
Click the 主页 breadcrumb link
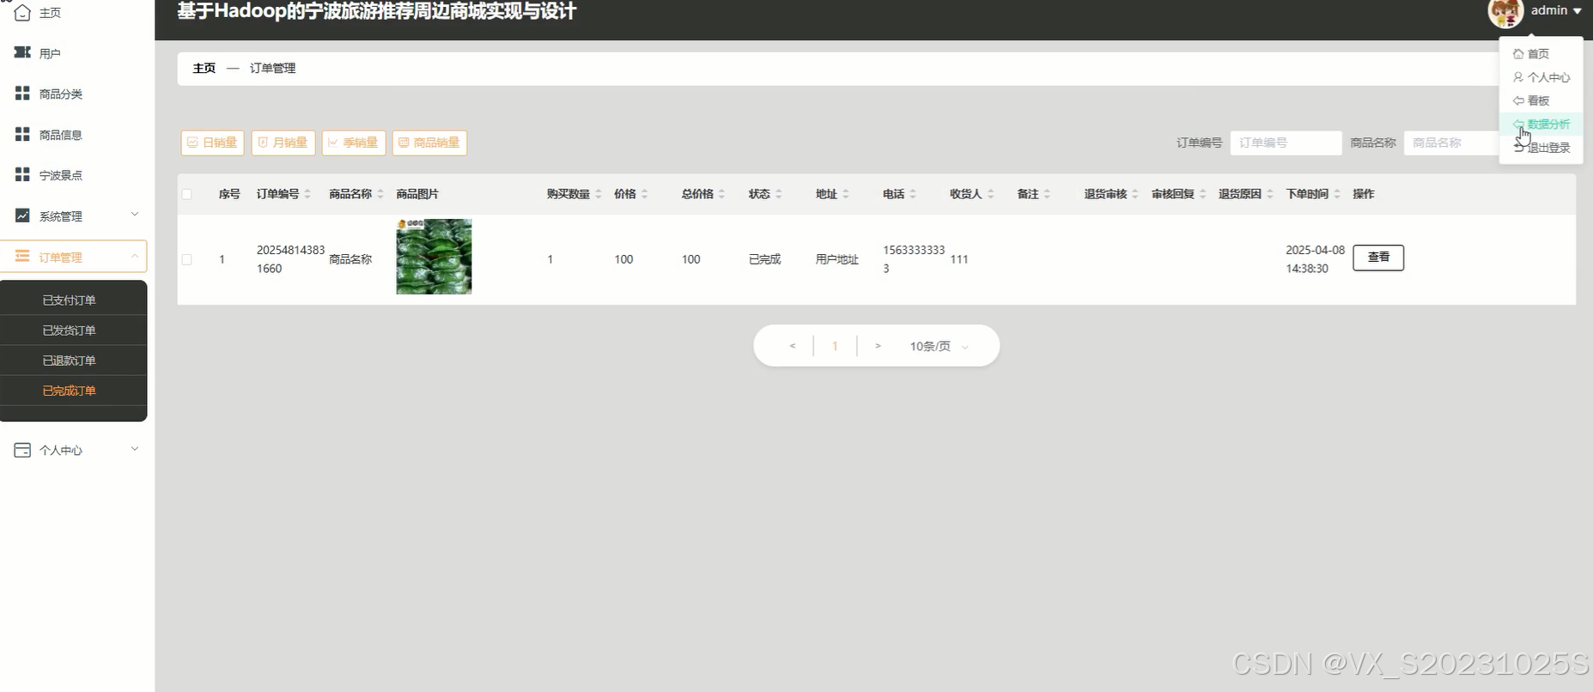pyautogui.click(x=204, y=68)
